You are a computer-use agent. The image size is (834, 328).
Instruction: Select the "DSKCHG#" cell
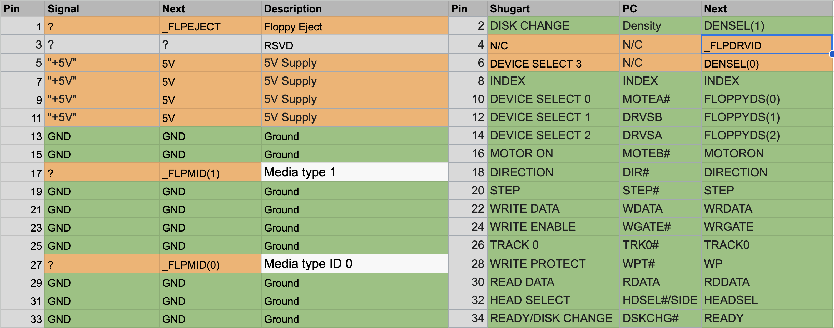point(660,318)
